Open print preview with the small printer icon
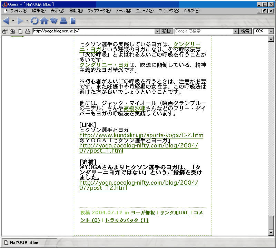276x248 pixels. point(28,31)
